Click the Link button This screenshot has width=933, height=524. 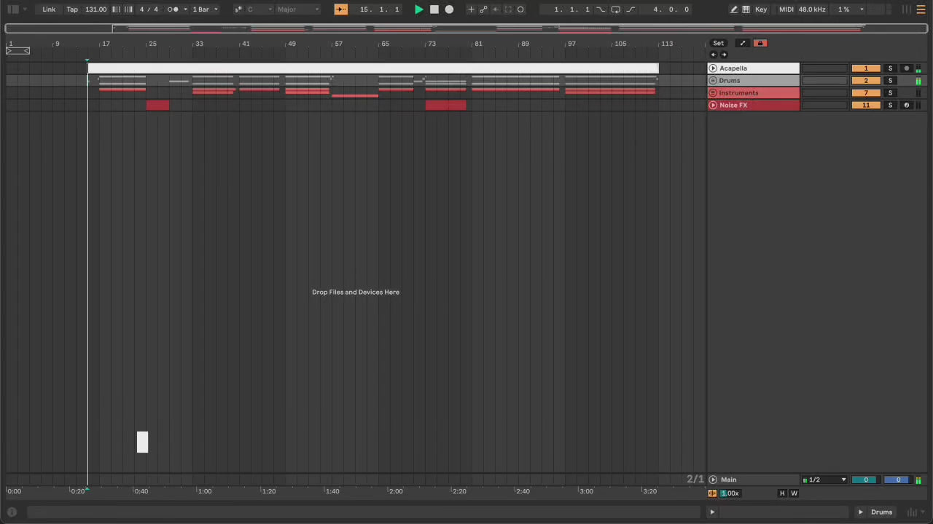[49, 9]
